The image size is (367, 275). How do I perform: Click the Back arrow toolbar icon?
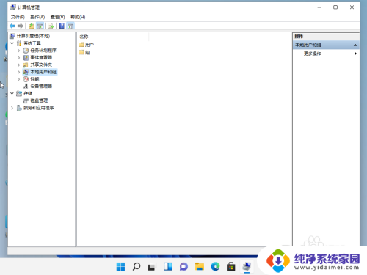(12, 26)
